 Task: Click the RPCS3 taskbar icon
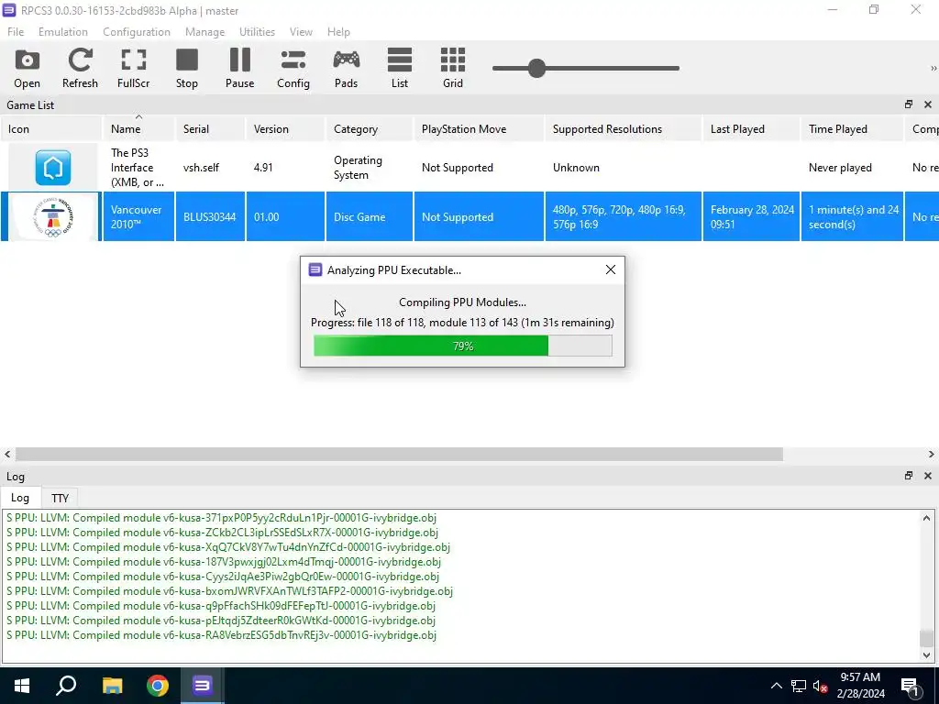[x=203, y=686]
